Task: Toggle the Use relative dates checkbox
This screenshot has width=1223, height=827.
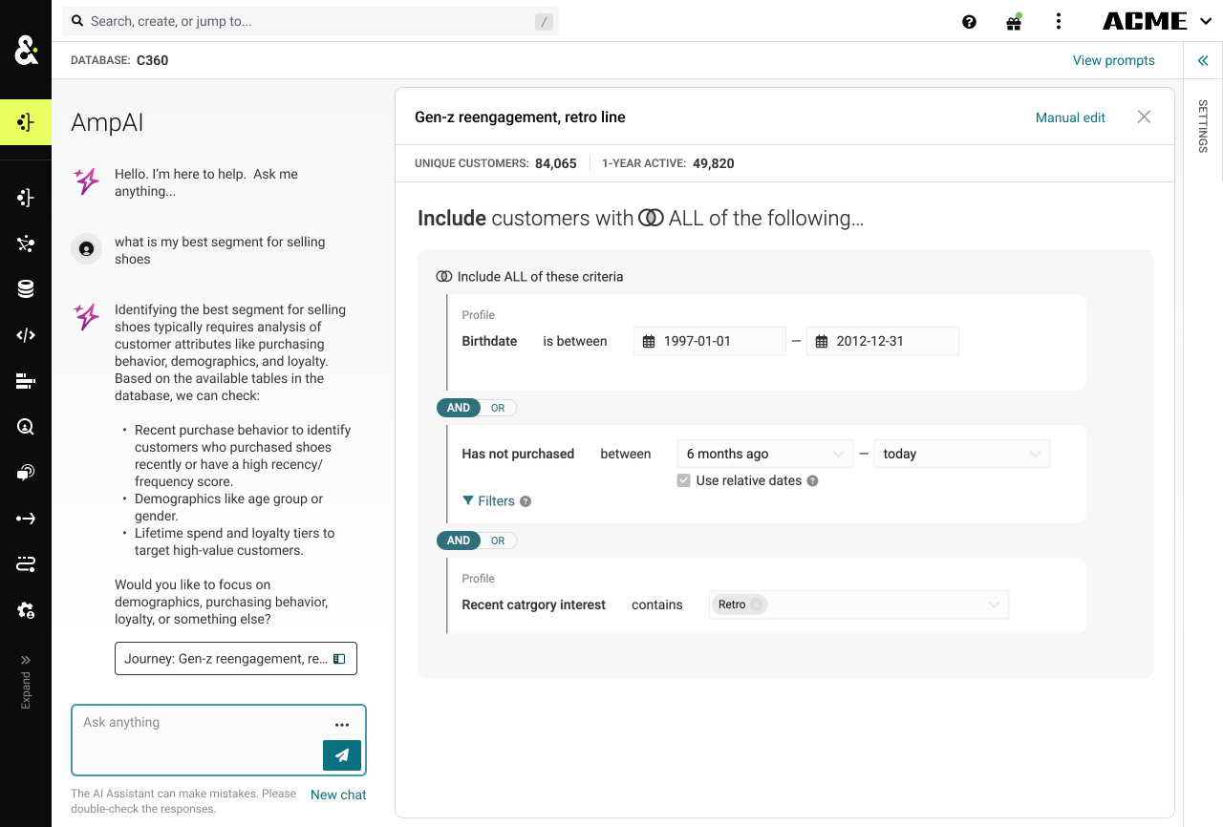Action: pyautogui.click(x=683, y=480)
